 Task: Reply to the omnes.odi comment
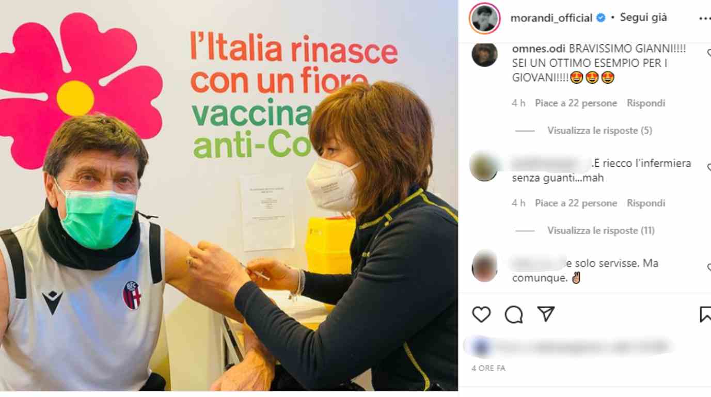click(646, 103)
